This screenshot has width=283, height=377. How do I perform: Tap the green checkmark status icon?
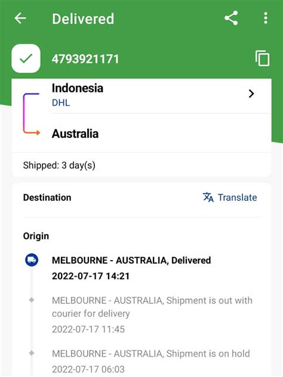click(x=26, y=58)
